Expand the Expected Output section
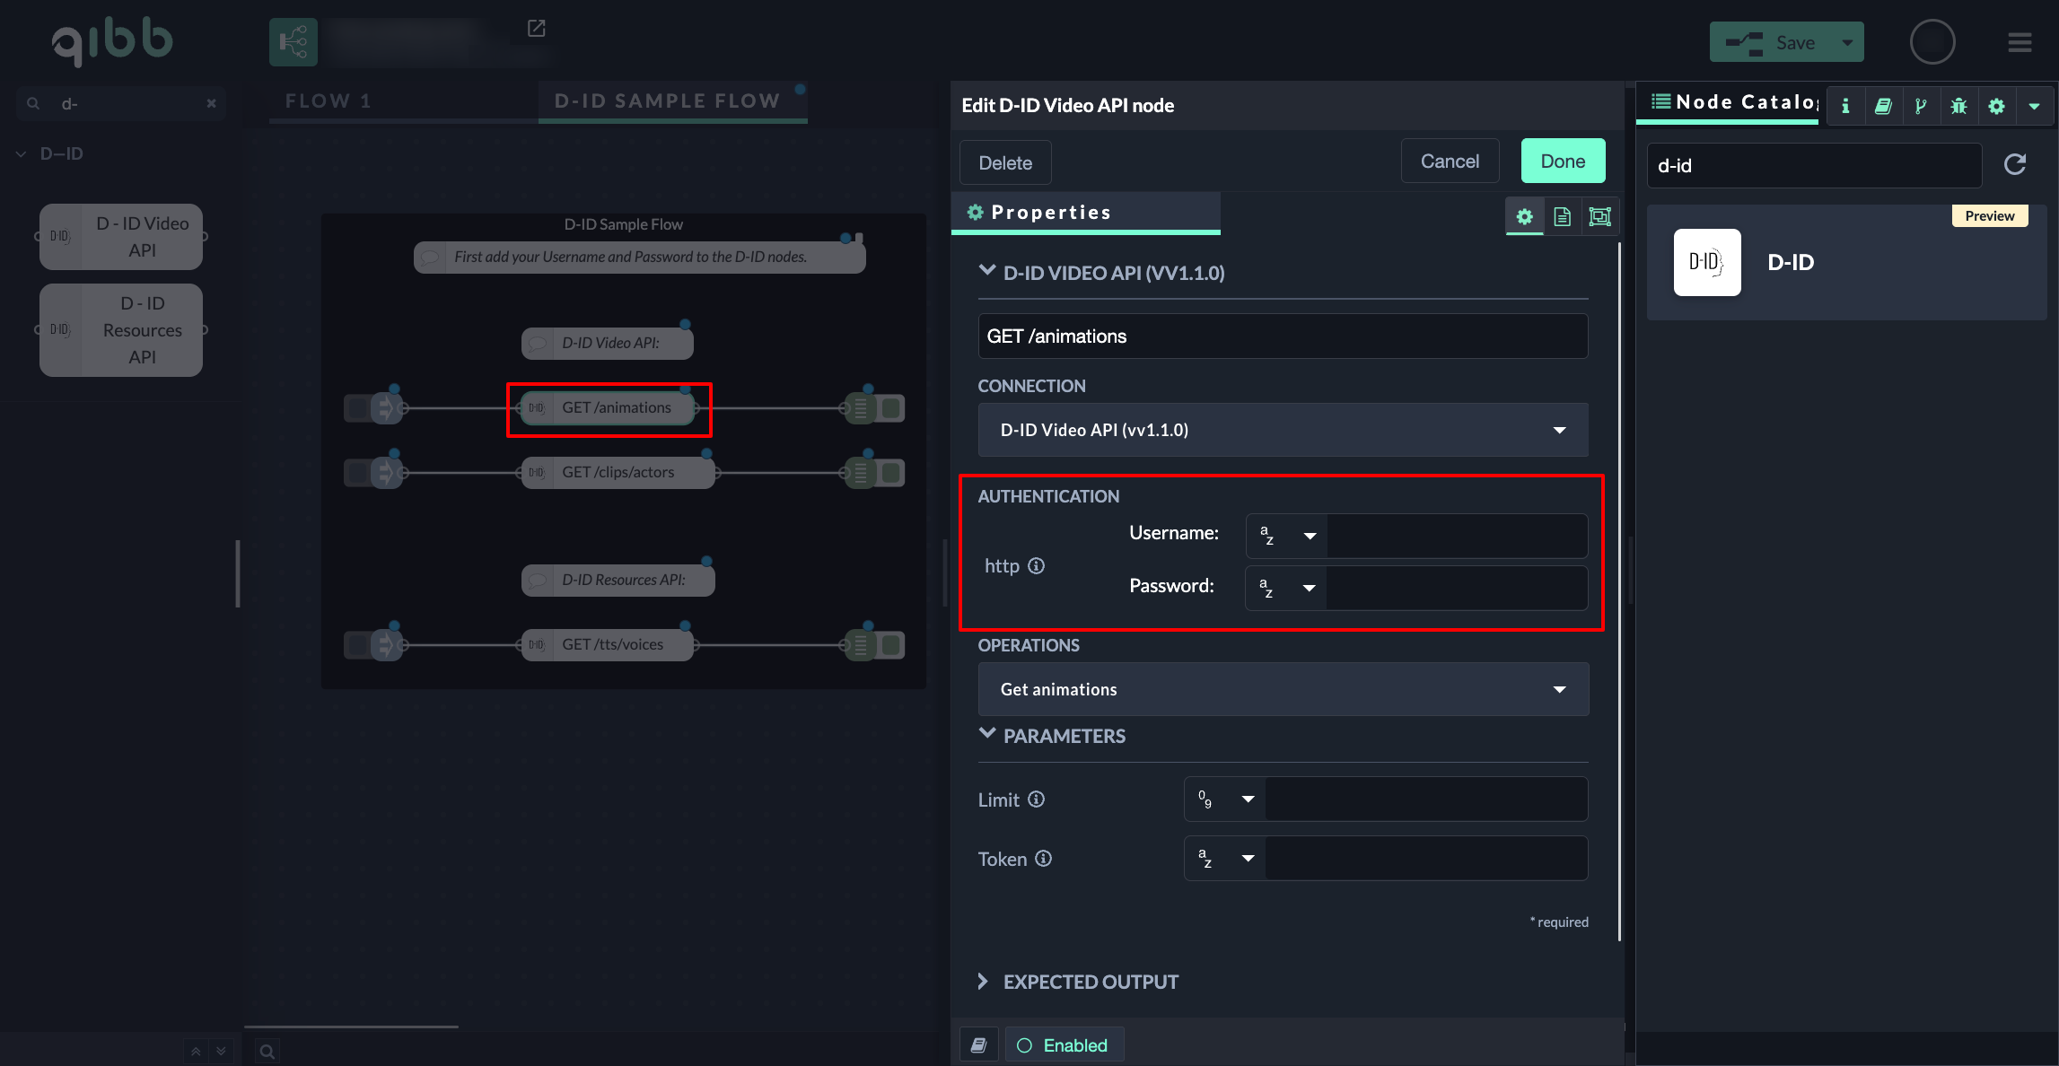2059x1066 pixels. coord(1090,982)
